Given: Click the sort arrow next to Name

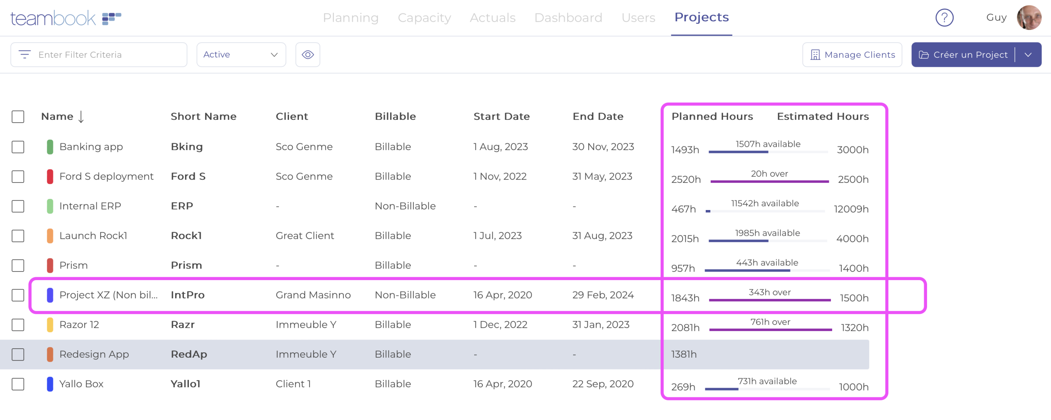Looking at the screenshot, I should 81,117.
